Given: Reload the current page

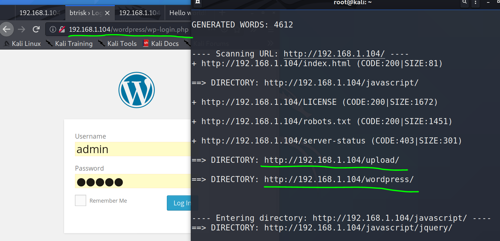Looking at the screenshot, I should [x=36, y=29].
